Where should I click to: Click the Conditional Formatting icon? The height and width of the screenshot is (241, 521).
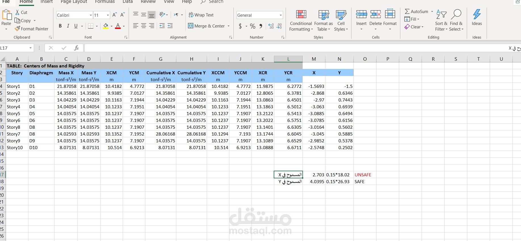[301, 14]
